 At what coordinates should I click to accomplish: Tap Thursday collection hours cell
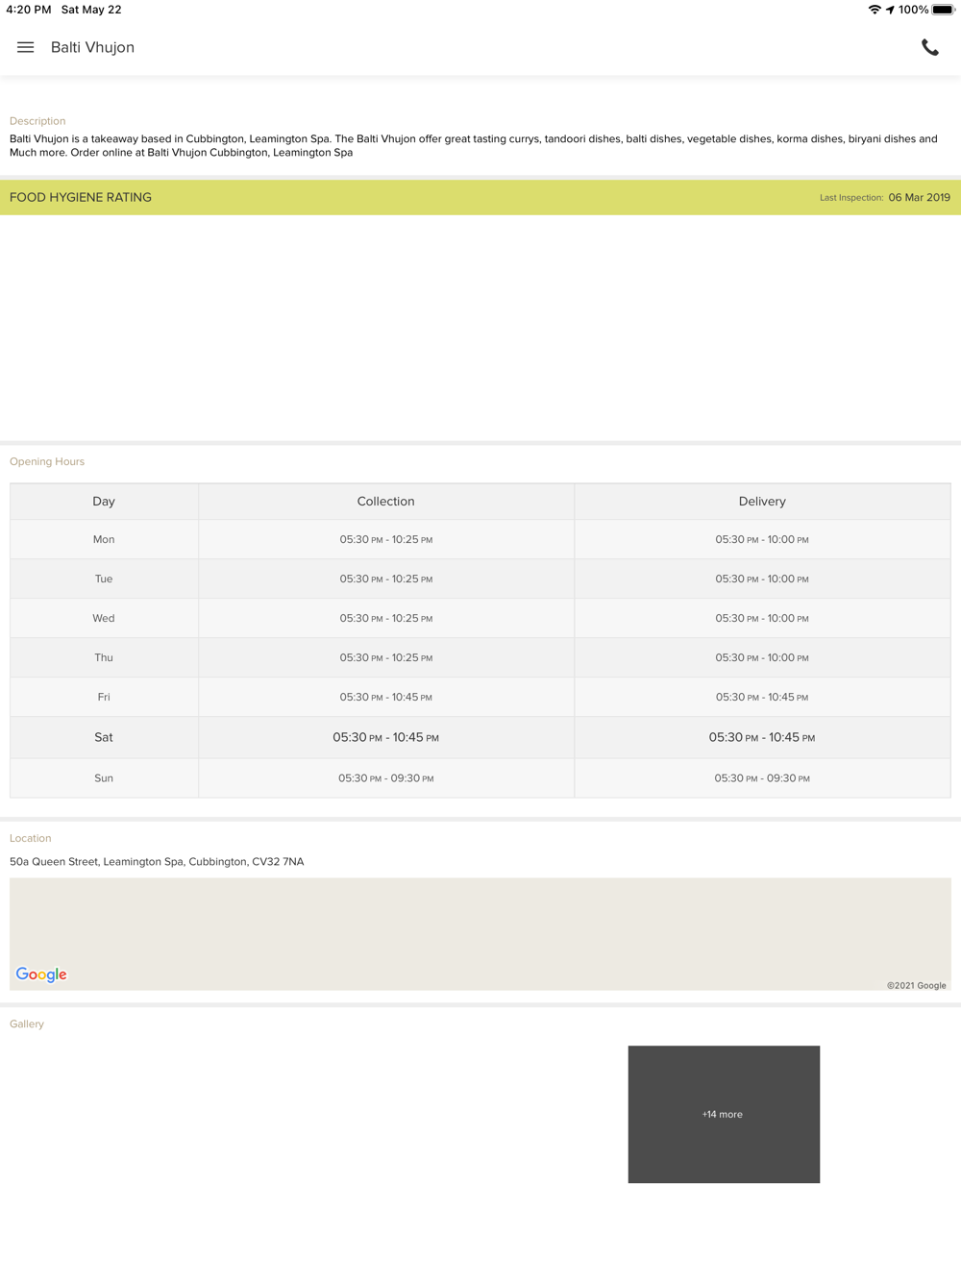pyautogui.click(x=386, y=658)
